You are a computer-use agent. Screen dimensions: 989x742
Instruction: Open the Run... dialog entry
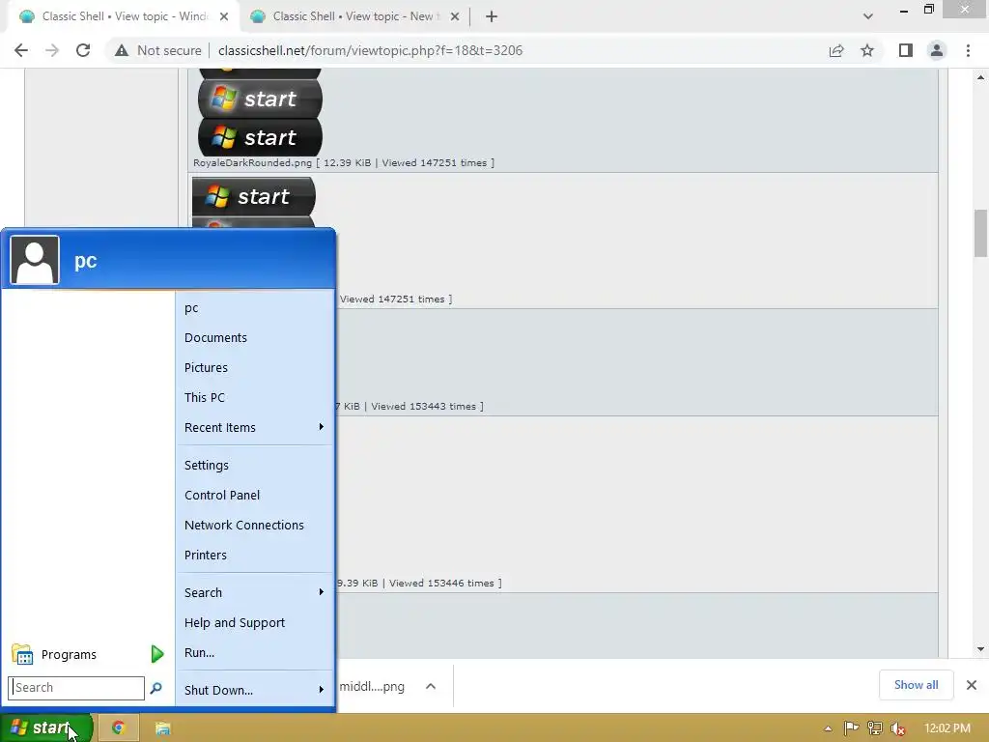[254, 652]
